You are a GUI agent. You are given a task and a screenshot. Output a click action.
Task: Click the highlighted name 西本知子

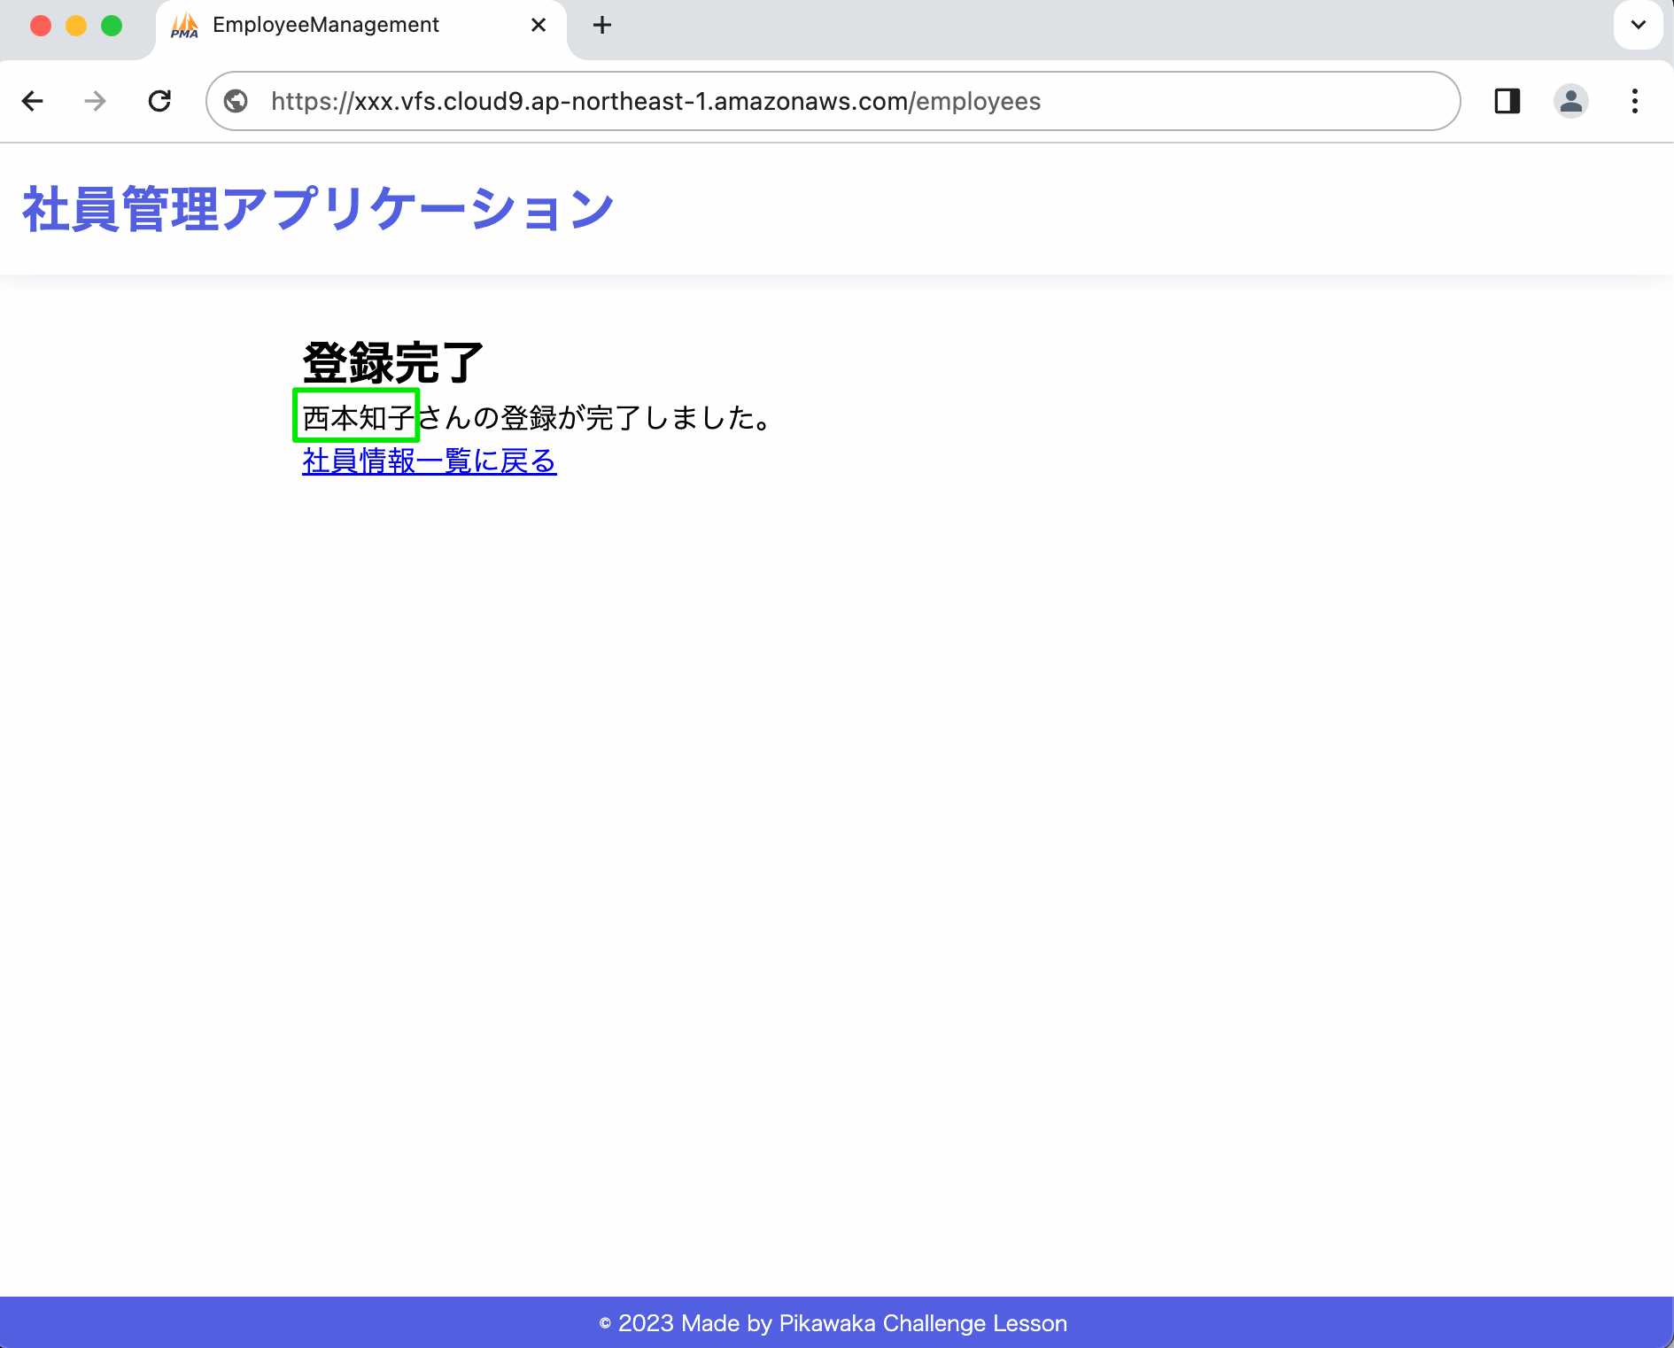tap(357, 416)
